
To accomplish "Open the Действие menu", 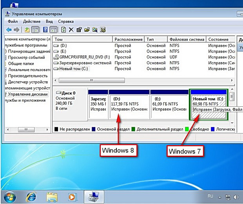I will pyautogui.click(x=32, y=21).
